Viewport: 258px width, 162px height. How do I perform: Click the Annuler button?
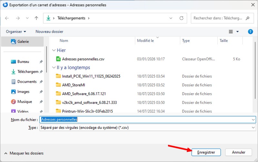click(x=239, y=152)
